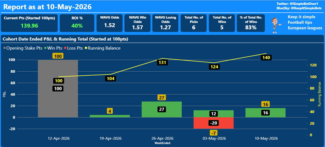Image resolution: width=325 pixels, height=147 pixels.
Task: Click the WAVG Win Odds 1.57 value
Action: [x=137, y=27]
